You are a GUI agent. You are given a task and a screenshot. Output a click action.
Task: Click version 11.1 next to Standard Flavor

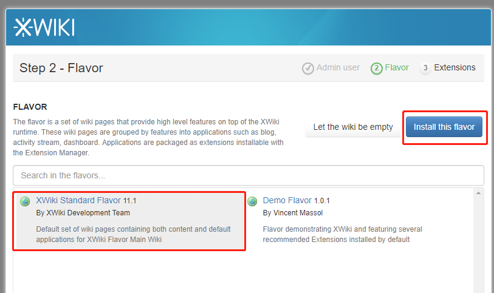(130, 201)
